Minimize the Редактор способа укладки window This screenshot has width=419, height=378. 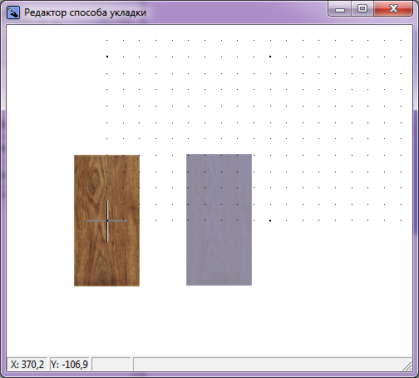coord(340,9)
